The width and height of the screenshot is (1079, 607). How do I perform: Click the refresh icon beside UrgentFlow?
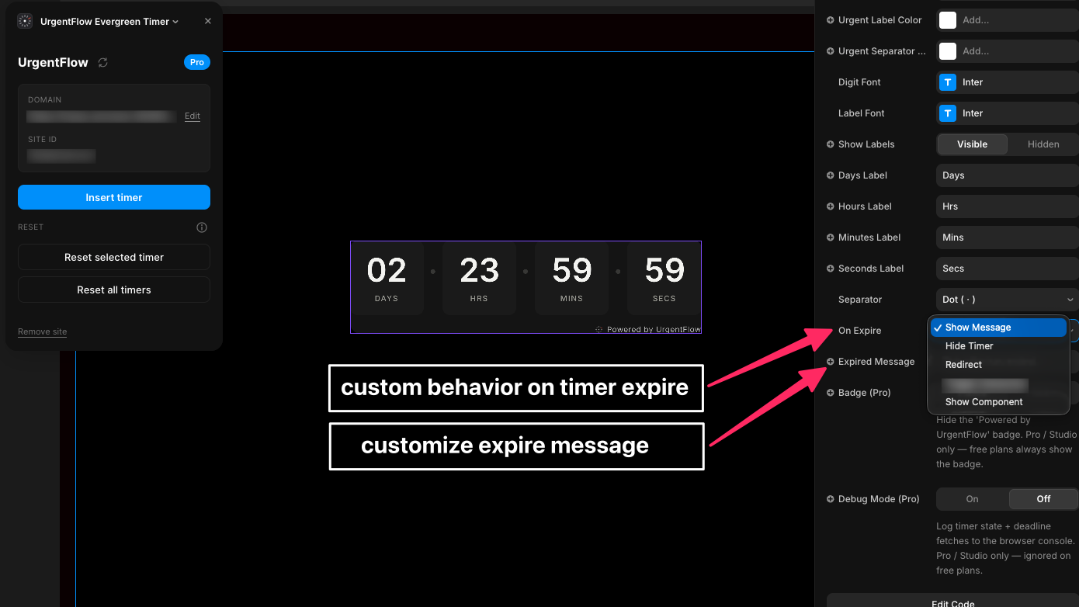(x=102, y=62)
